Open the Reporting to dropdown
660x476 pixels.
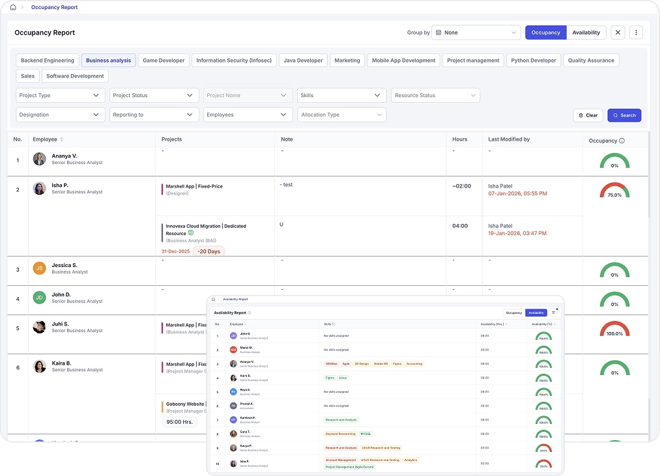[x=154, y=115]
